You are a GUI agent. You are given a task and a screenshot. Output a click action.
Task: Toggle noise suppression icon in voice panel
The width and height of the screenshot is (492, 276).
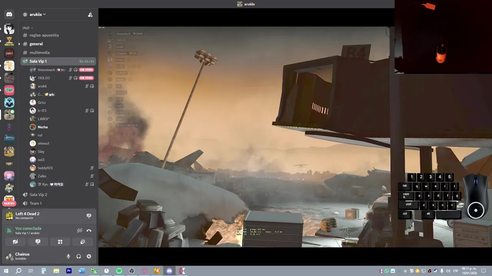click(x=80, y=230)
